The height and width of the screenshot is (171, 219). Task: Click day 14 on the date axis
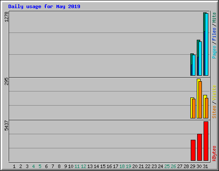click(96, 166)
